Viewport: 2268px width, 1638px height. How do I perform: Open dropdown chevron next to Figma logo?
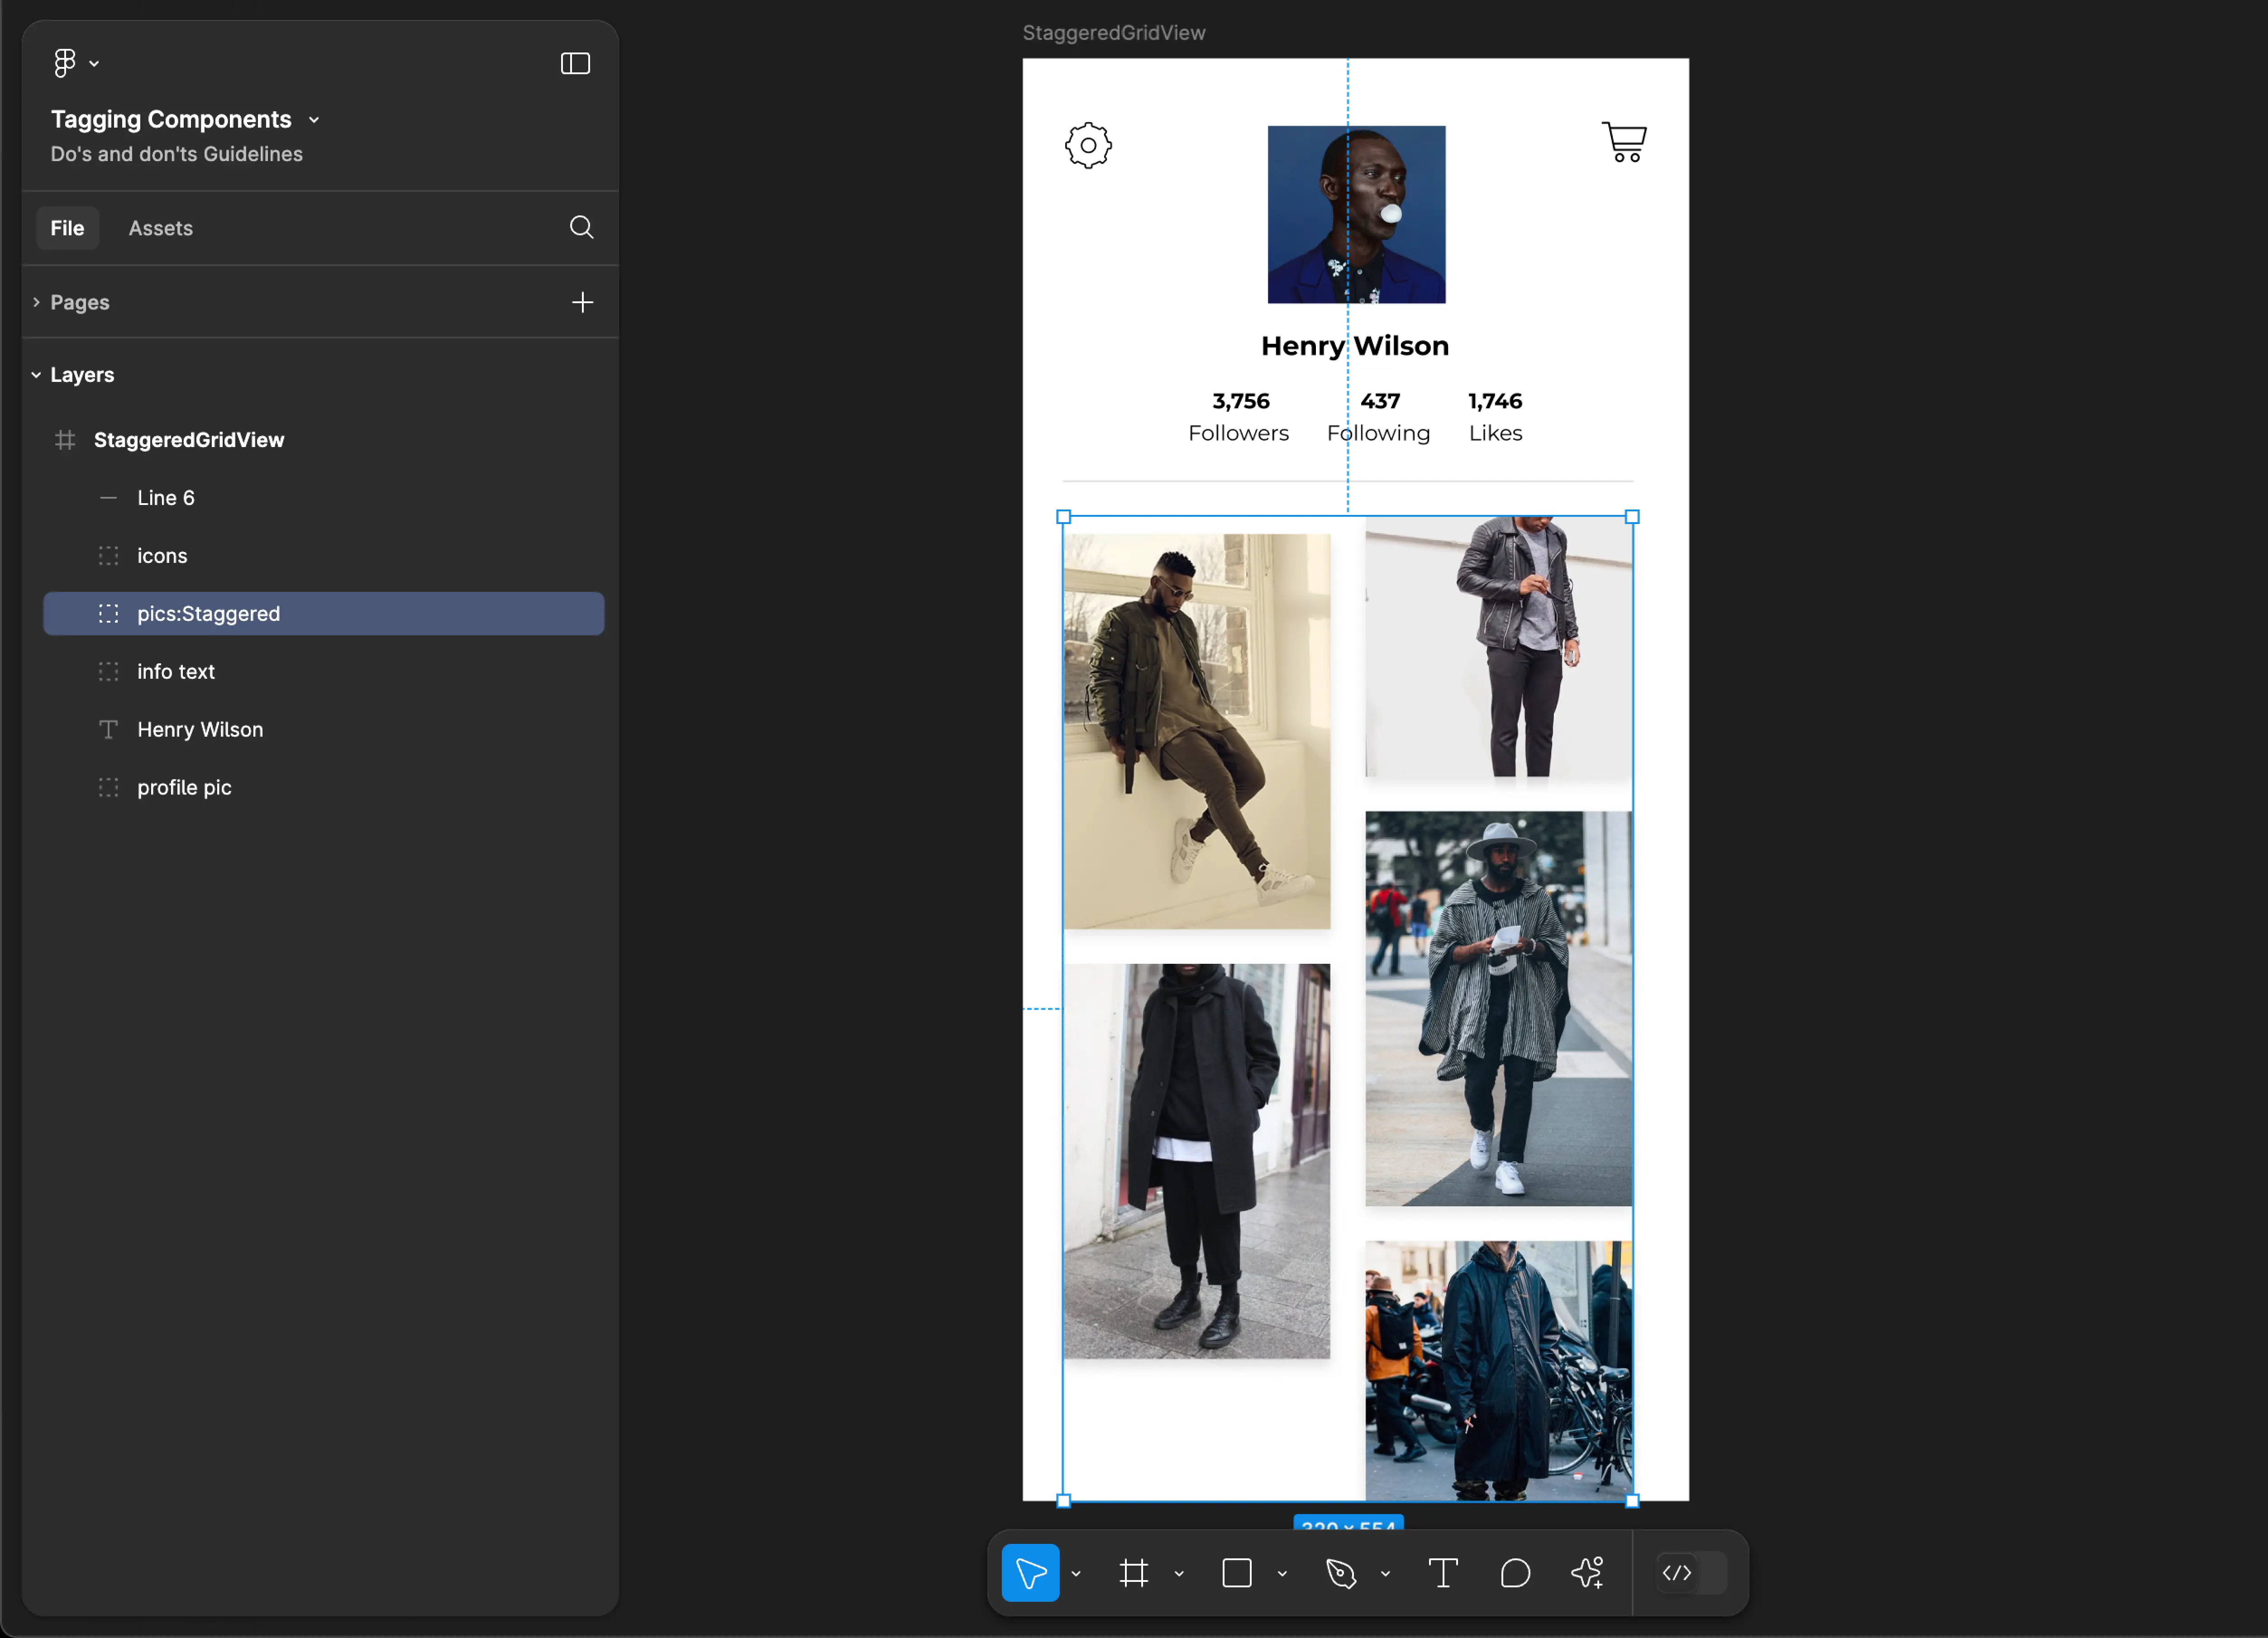coord(94,64)
